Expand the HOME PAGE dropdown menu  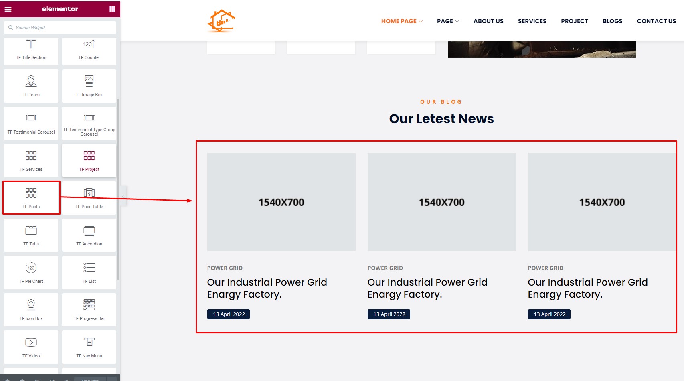tap(402, 21)
